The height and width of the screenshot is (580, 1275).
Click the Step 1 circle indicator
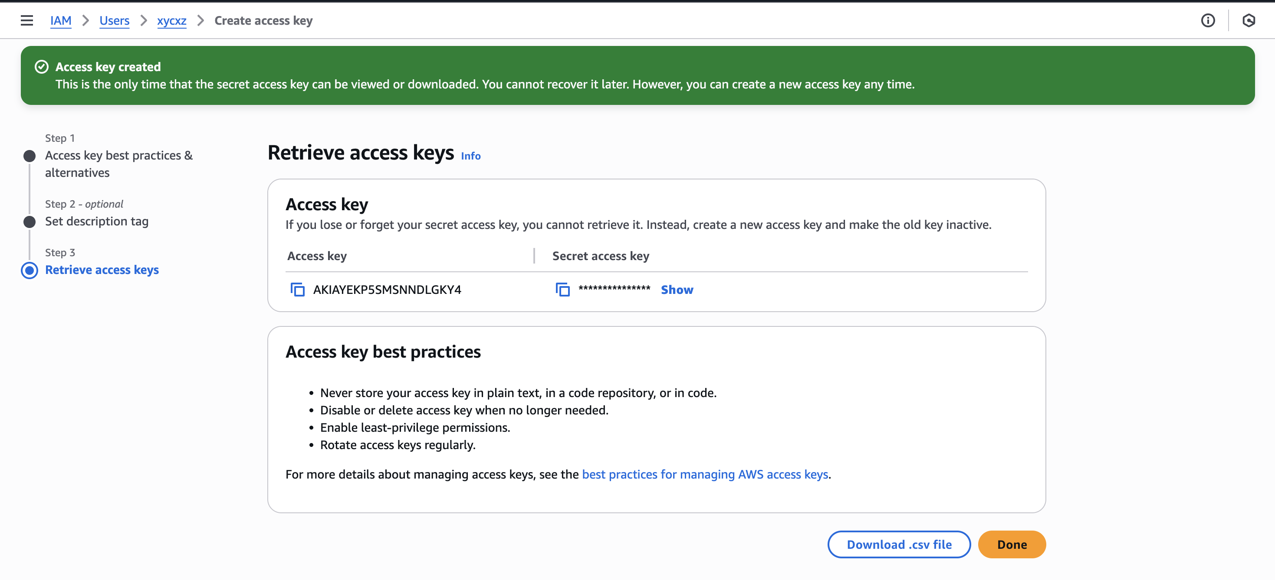pos(30,156)
